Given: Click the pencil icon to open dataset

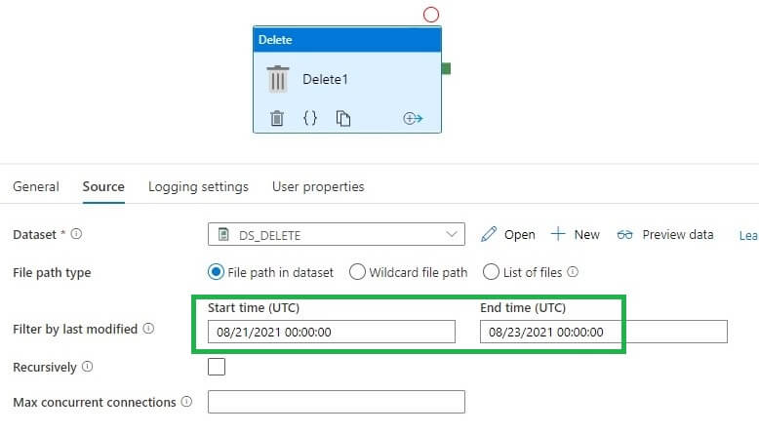Looking at the screenshot, I should 489,234.
